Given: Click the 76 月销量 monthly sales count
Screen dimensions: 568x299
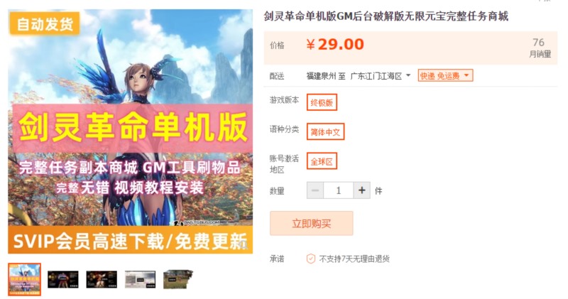Looking at the screenshot, I should click(x=539, y=48).
